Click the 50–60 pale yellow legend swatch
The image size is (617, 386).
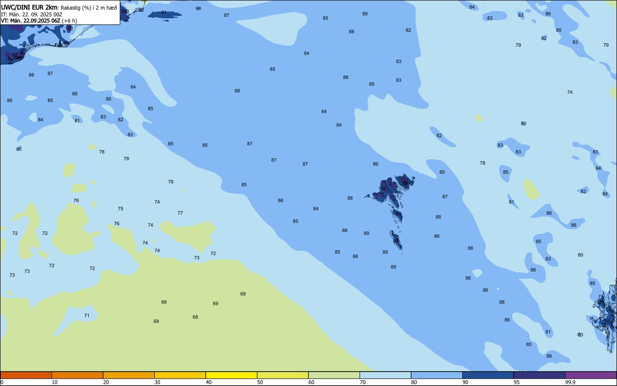click(282, 375)
